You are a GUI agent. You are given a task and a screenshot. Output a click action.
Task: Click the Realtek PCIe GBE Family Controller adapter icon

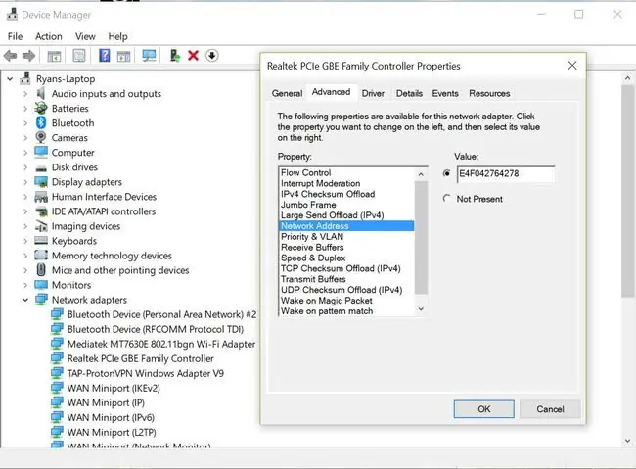click(57, 358)
